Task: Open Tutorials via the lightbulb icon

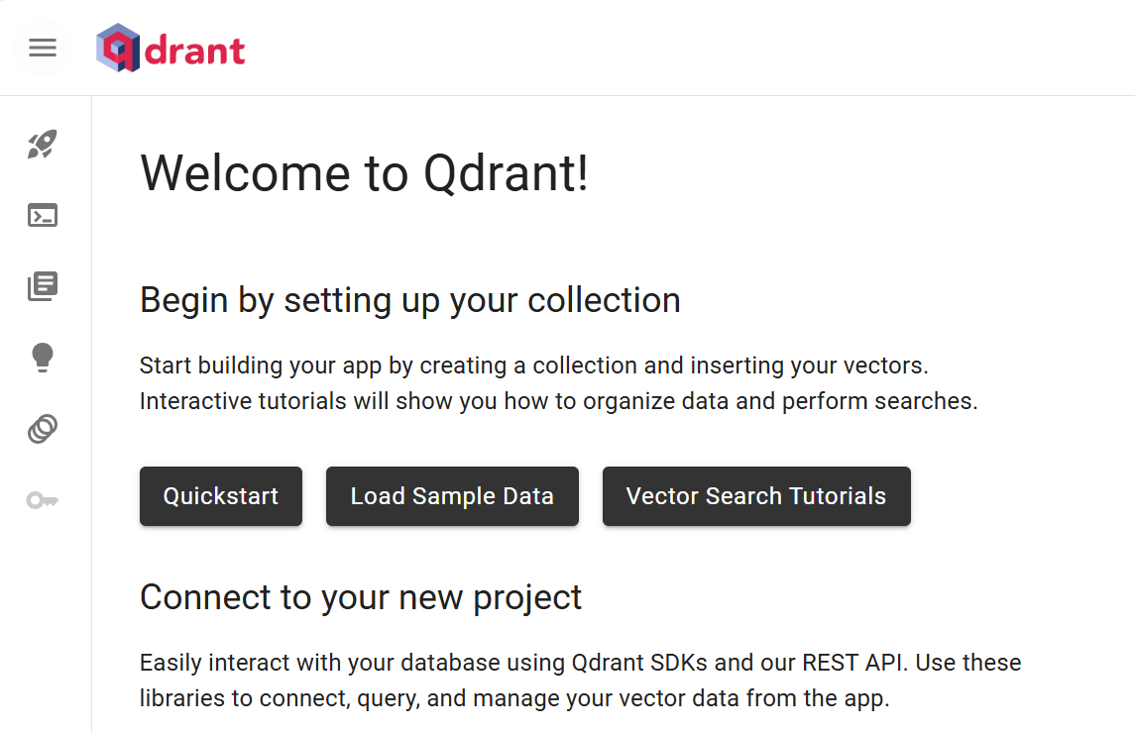Action: coord(43,358)
